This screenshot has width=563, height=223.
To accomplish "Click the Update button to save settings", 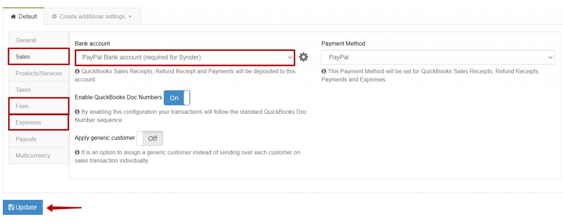I will point(22,207).
